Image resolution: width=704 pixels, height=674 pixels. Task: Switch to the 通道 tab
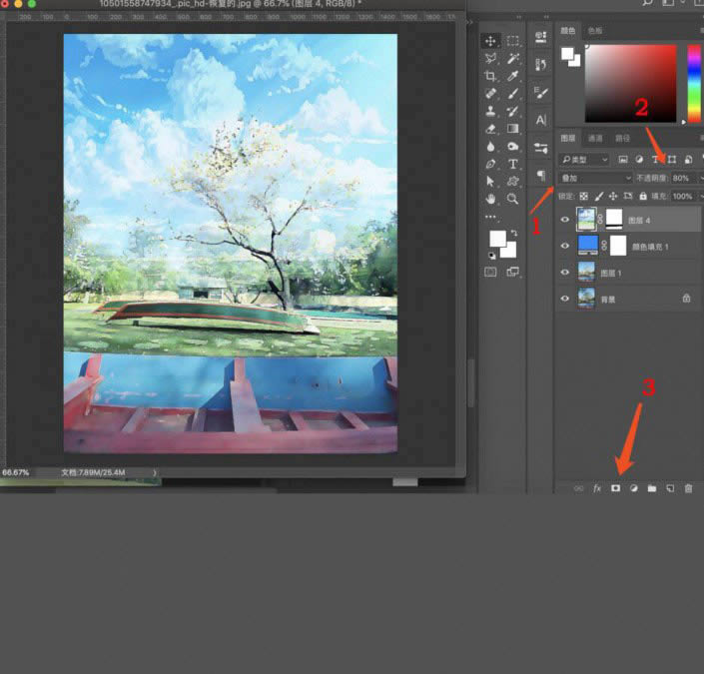pyautogui.click(x=595, y=139)
